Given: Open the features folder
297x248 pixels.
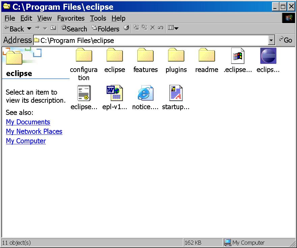Looking at the screenshot, I should coord(145,56).
